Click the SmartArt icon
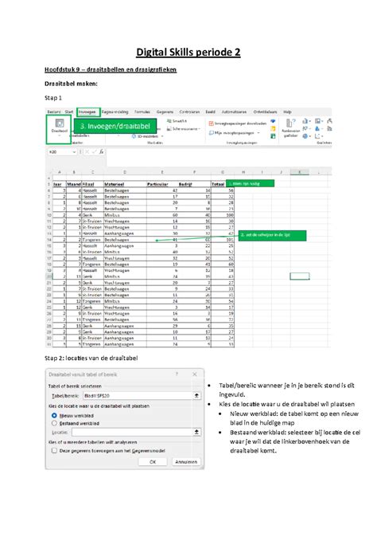The image size is (377, 533). pos(169,121)
